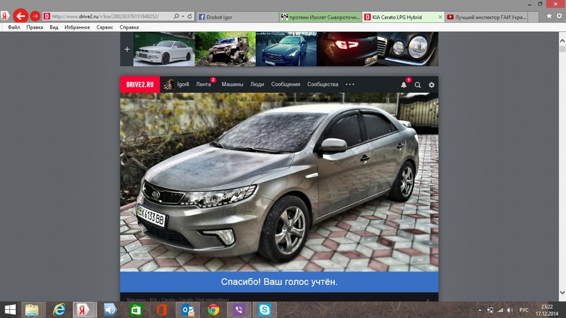The image size is (566, 318).
Task: Click the Спасибо! Ваш голос учтён banner
Action: tap(279, 281)
